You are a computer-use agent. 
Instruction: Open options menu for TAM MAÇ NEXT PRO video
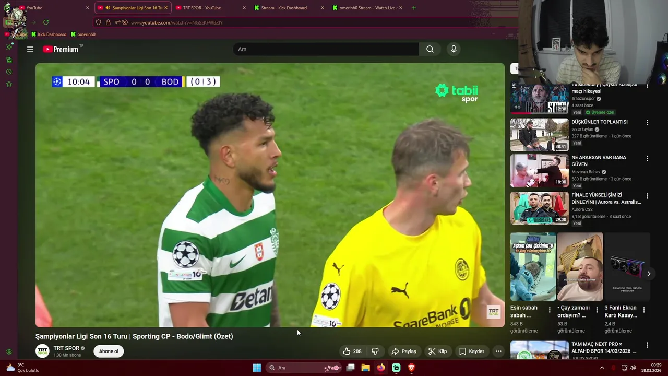647,345
